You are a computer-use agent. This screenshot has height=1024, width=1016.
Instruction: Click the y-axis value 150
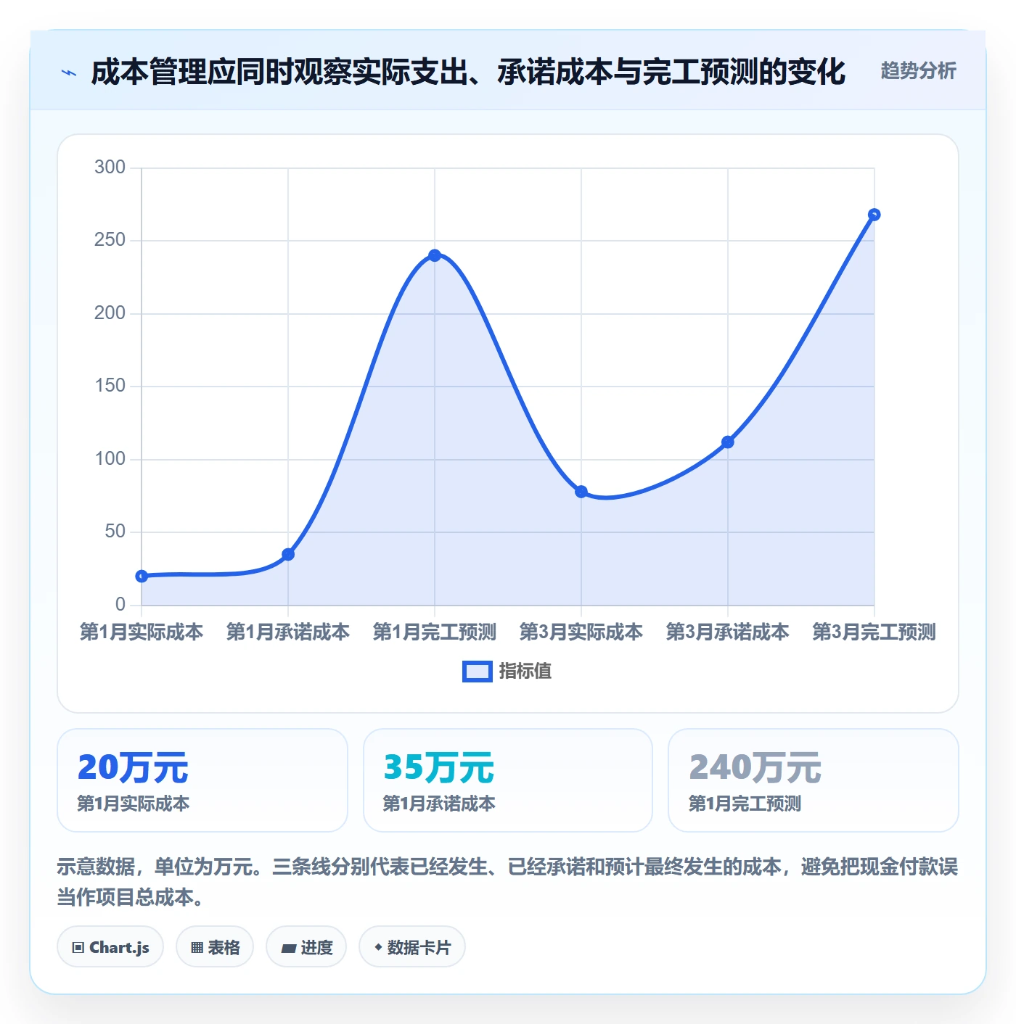(110, 386)
